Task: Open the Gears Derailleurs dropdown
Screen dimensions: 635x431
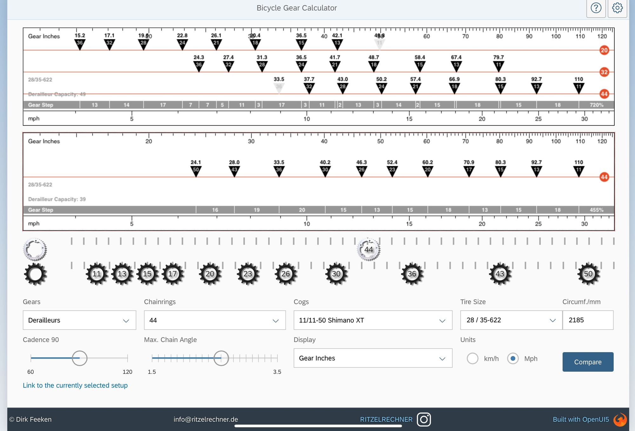Action: tap(79, 320)
